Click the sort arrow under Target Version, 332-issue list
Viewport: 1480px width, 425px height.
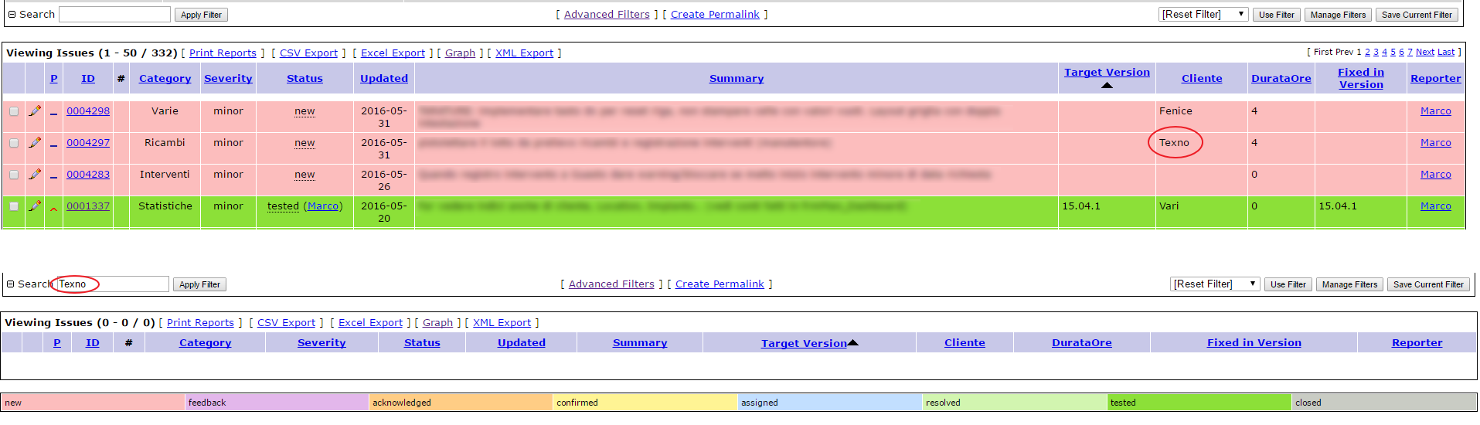point(1107,86)
